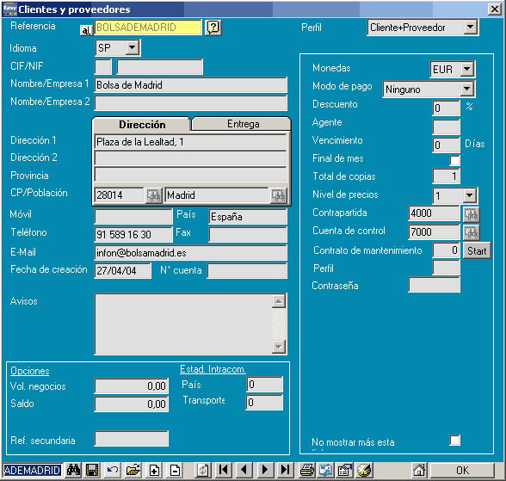The width and height of the screenshot is (506, 481).
Task: Open the Nivel de precios dropdown
Action: click(x=470, y=195)
